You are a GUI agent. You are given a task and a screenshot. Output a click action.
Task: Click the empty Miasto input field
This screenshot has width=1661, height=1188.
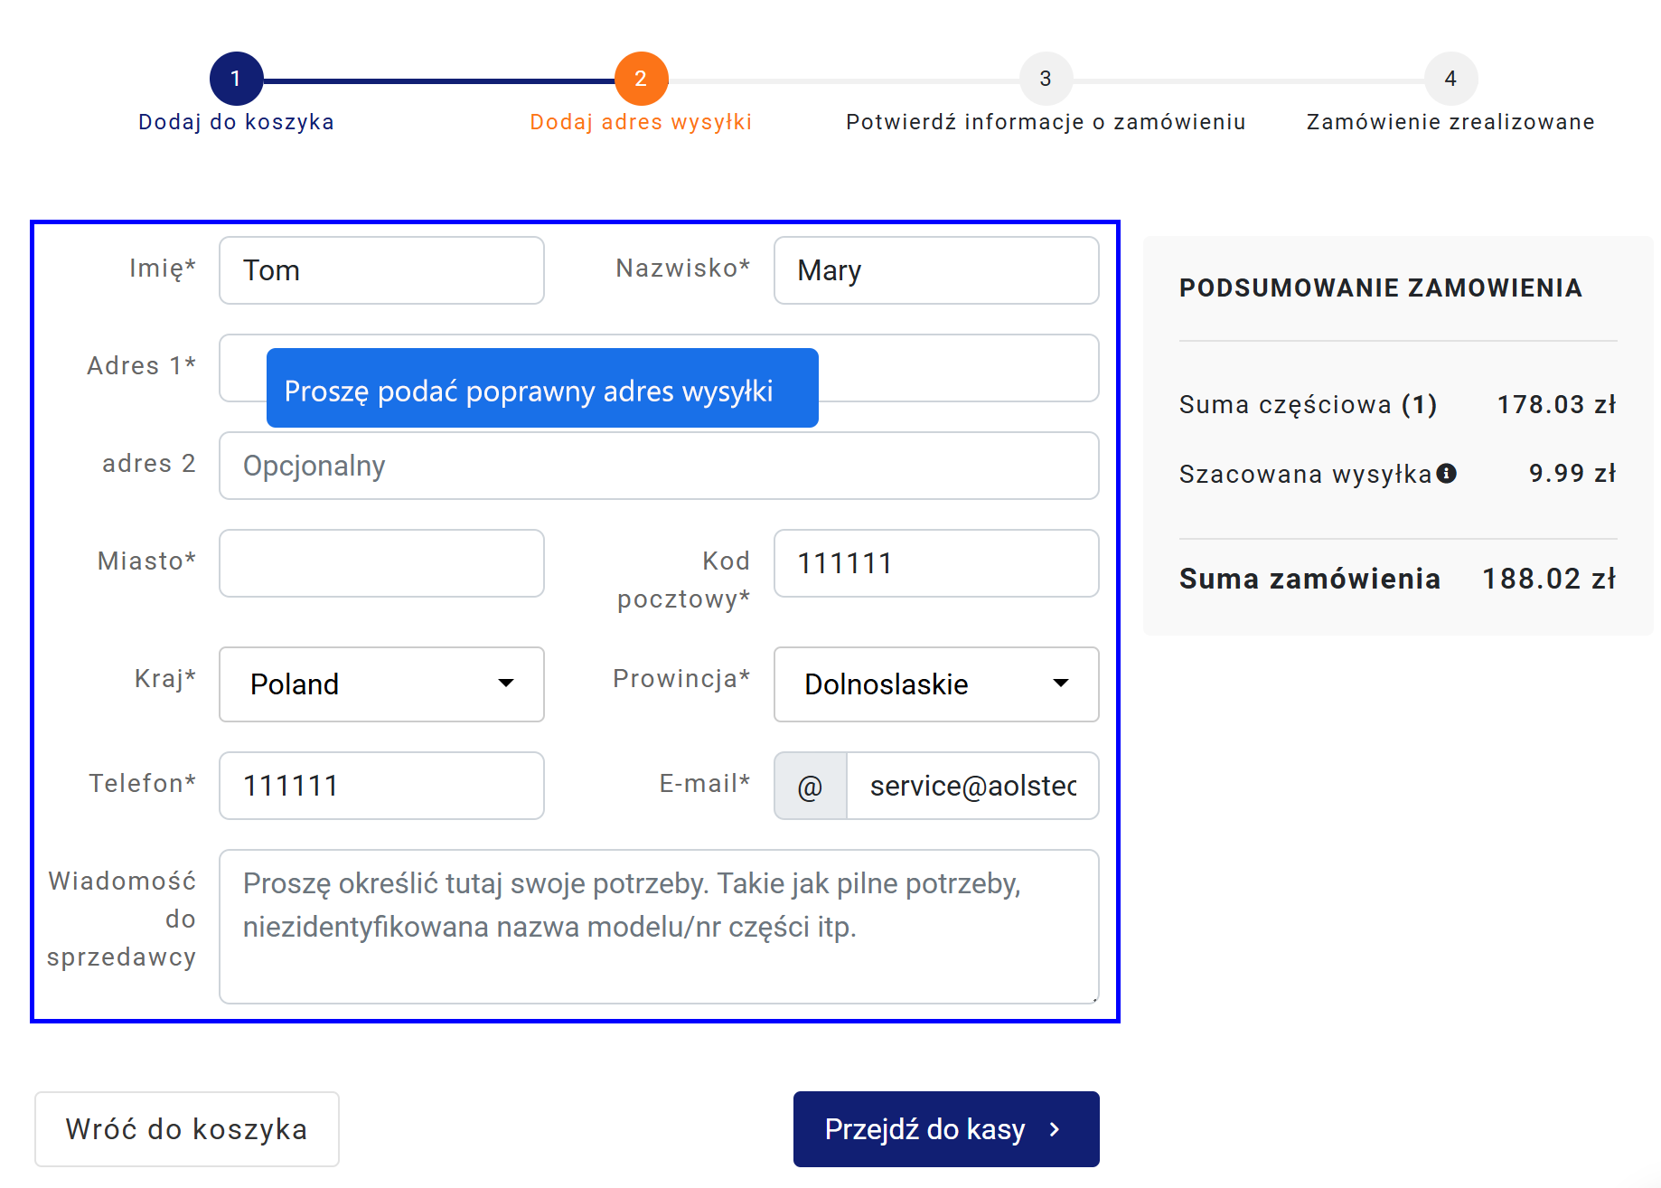381,563
